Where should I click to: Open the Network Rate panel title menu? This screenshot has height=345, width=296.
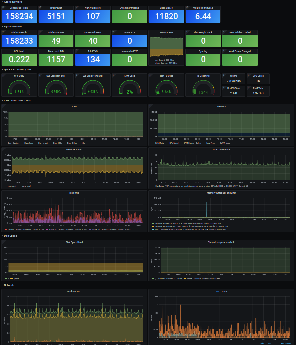166,32
